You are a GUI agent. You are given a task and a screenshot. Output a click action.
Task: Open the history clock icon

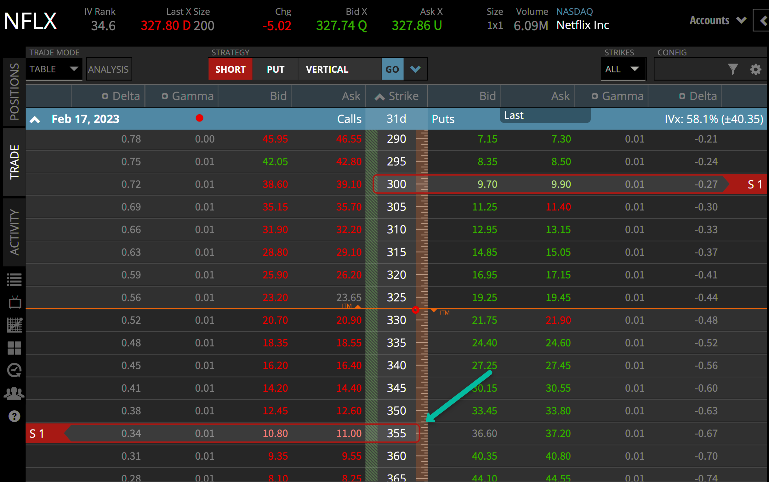(x=14, y=370)
